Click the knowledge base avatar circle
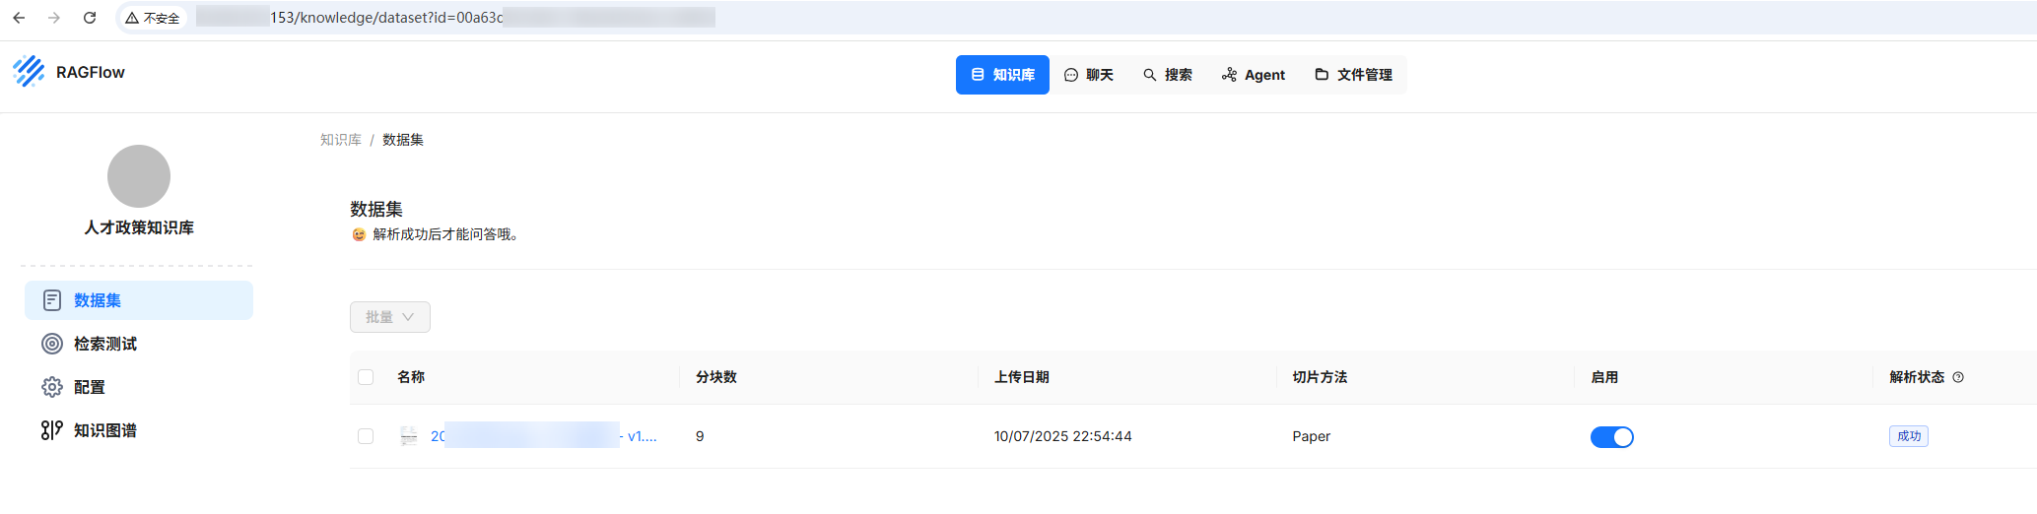The image size is (2037, 514). coord(139,176)
